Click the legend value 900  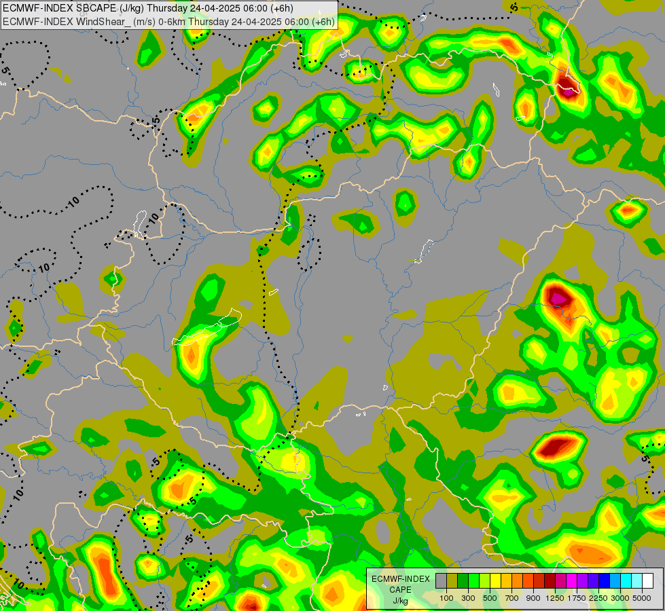533,598
